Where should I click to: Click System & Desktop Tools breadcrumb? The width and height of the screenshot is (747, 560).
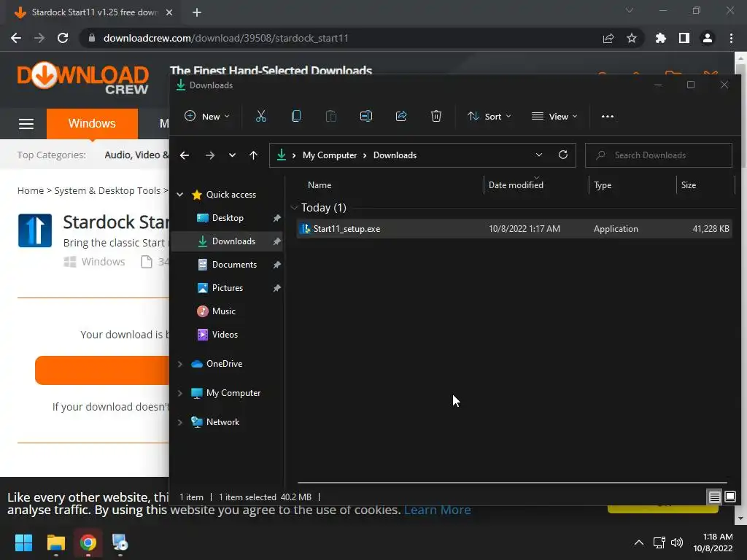pyautogui.click(x=107, y=191)
